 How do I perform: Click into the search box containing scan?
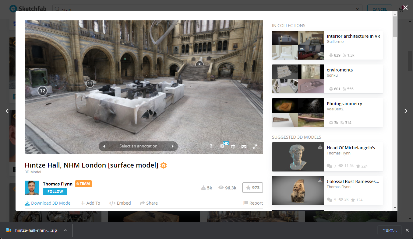207,9
